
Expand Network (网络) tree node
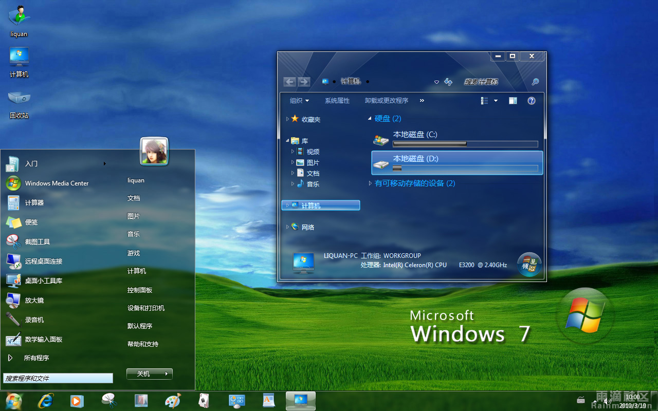[287, 227]
